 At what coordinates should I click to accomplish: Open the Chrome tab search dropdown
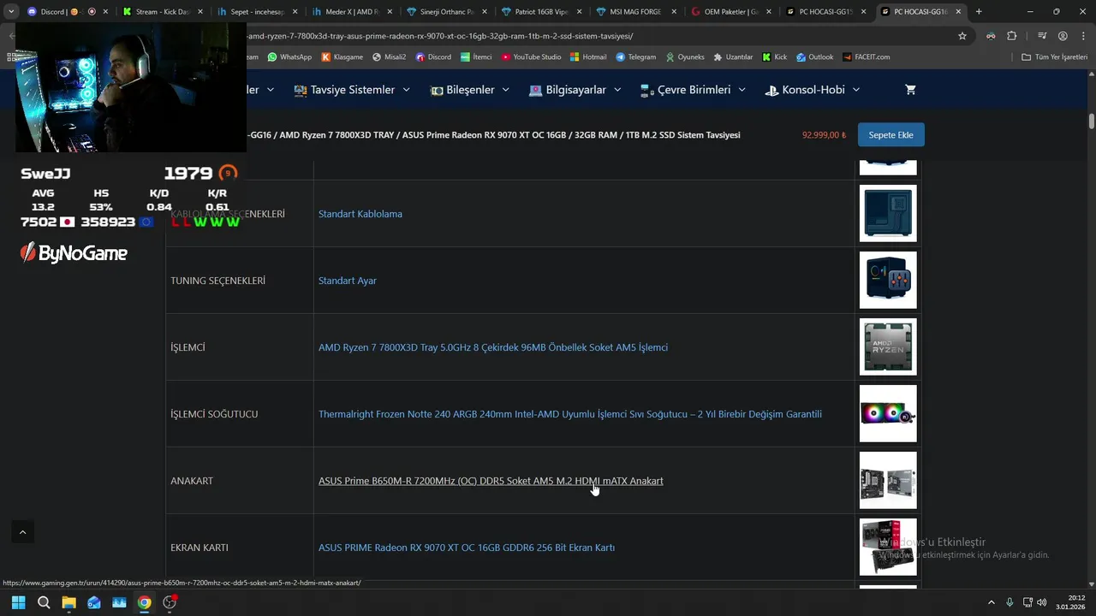[11, 12]
